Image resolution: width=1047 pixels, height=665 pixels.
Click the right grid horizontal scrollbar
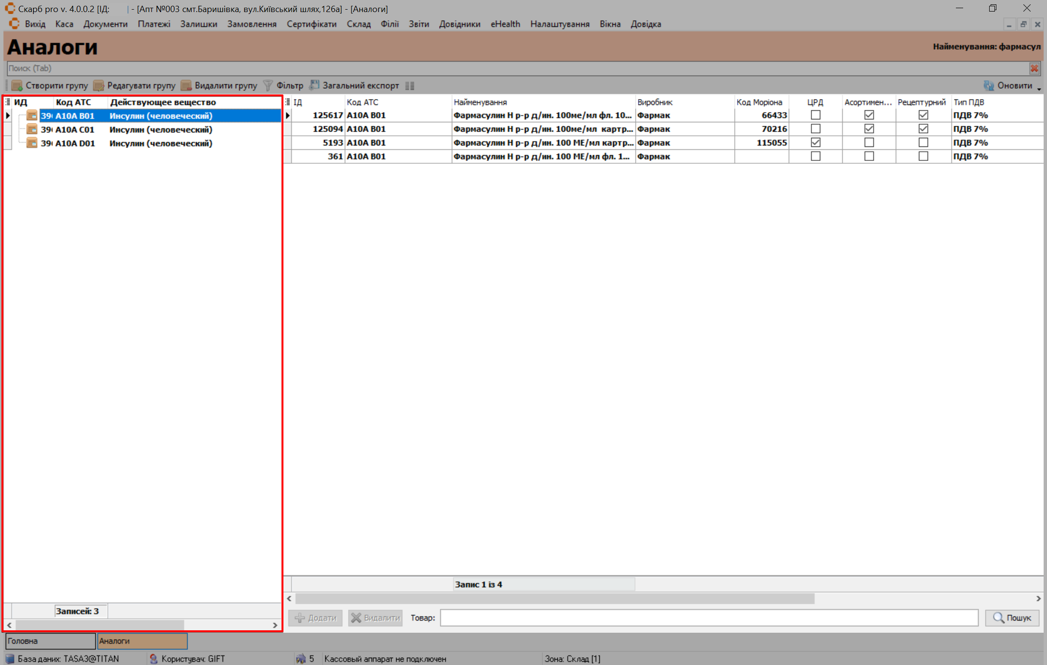click(554, 598)
